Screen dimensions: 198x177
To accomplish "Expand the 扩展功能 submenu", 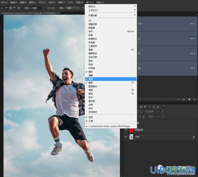I will point(111,15).
